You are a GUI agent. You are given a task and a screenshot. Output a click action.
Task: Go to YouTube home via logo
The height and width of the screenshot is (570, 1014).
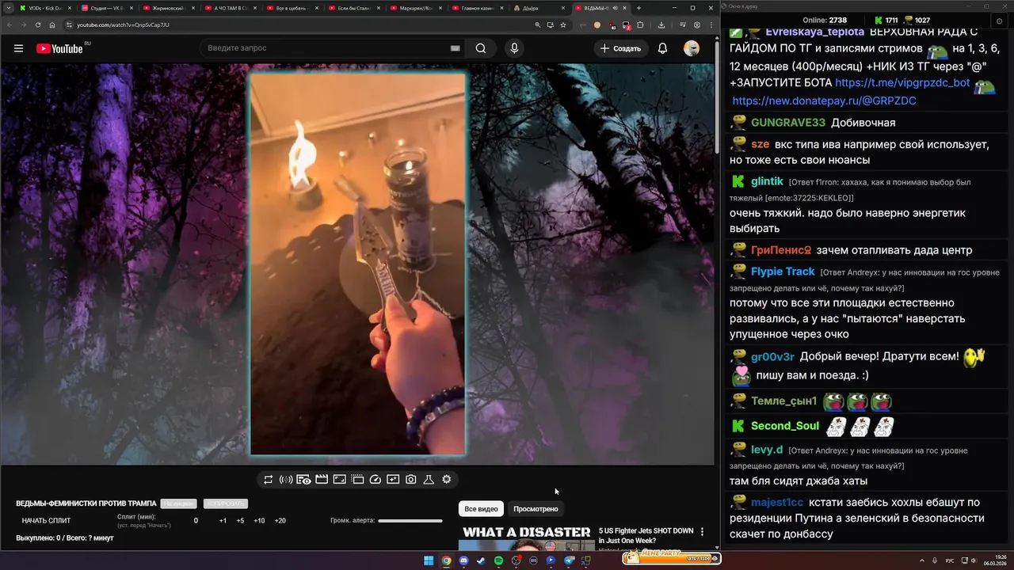pos(60,48)
